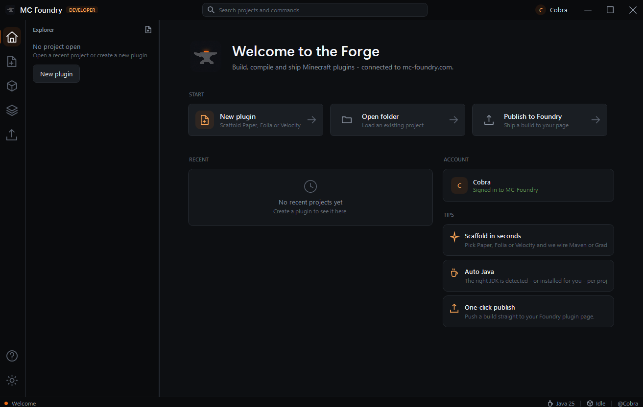Select the Publish to Foundry card
The width and height of the screenshot is (643, 407).
[x=540, y=120]
